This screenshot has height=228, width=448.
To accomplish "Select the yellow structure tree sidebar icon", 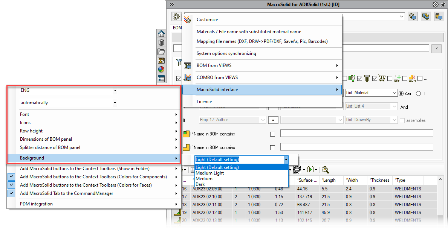I will click(161, 61).
